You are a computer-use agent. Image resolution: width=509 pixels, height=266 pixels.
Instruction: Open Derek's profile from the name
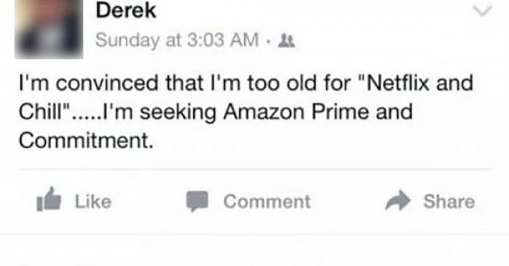[126, 11]
